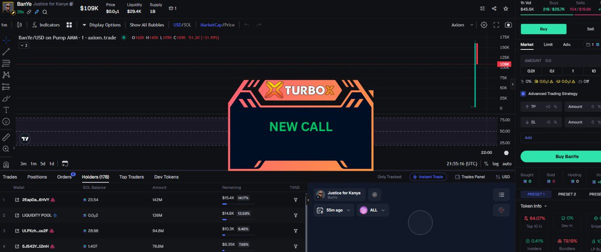Image resolution: width=601 pixels, height=252 pixels.
Task: Switch chart between USD/SOL
Action: pyautogui.click(x=182, y=24)
